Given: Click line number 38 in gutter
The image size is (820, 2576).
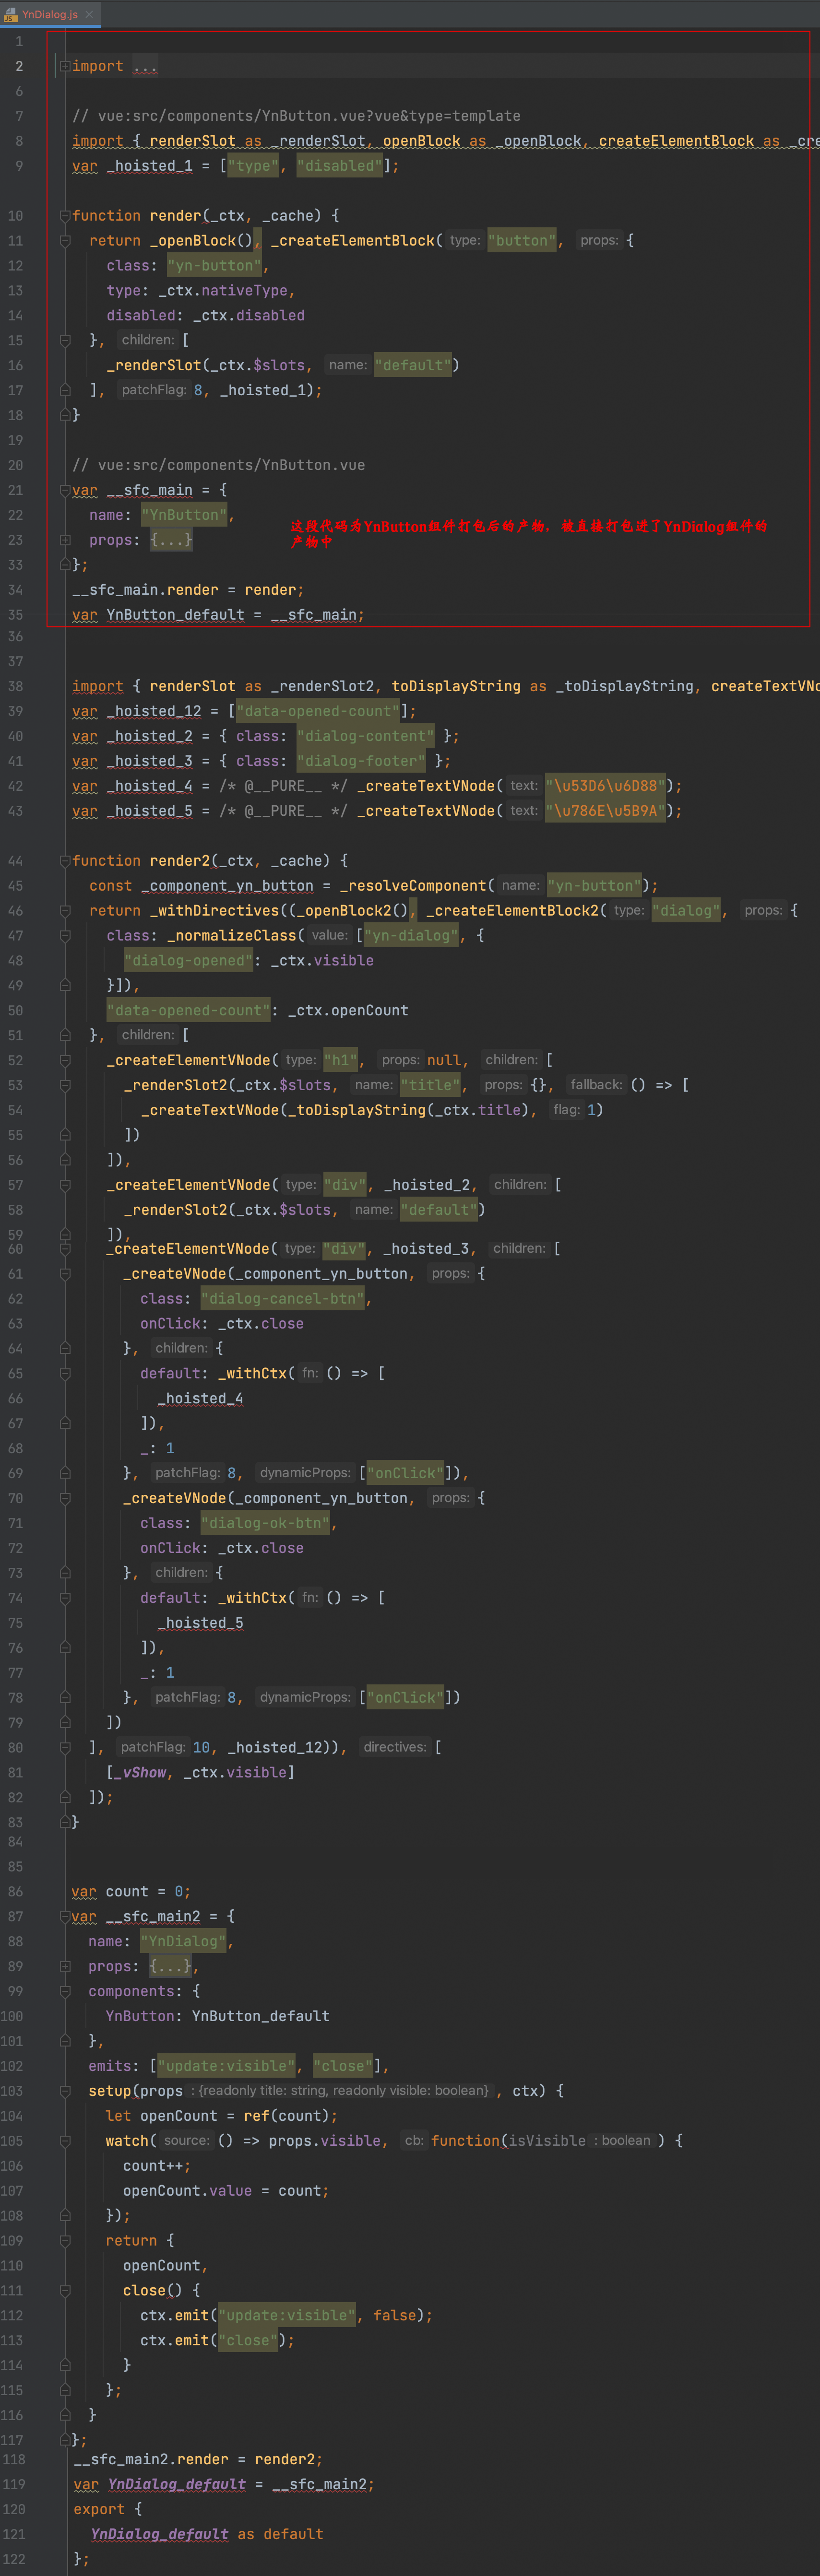Looking at the screenshot, I should pos(15,686).
